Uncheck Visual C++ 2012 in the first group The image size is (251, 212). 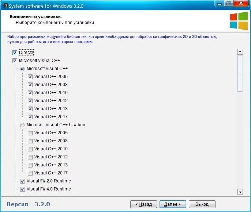[x=30, y=101]
